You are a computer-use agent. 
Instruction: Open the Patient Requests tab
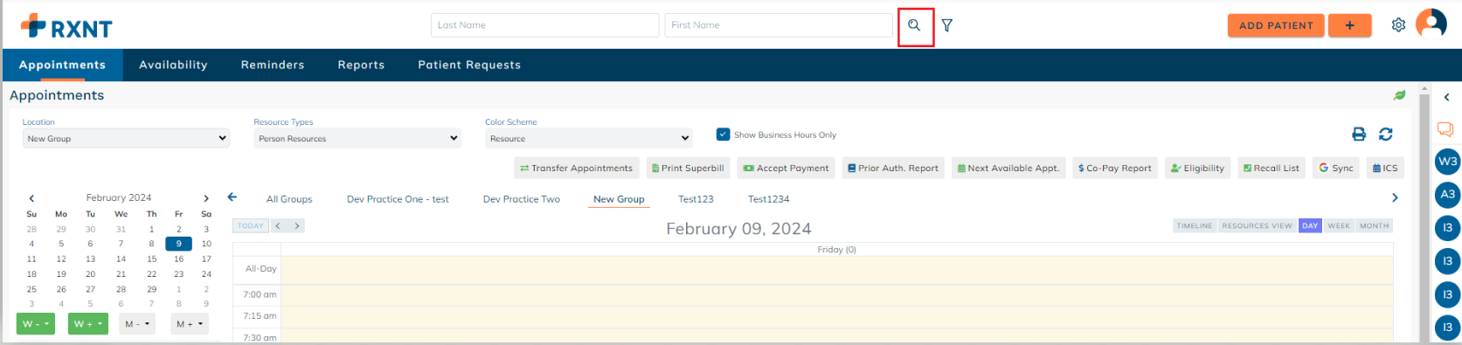point(469,65)
